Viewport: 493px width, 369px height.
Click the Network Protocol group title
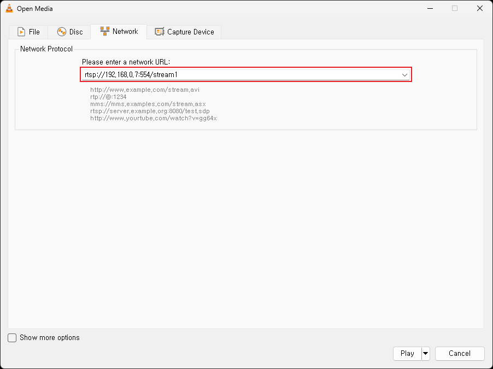click(46, 49)
